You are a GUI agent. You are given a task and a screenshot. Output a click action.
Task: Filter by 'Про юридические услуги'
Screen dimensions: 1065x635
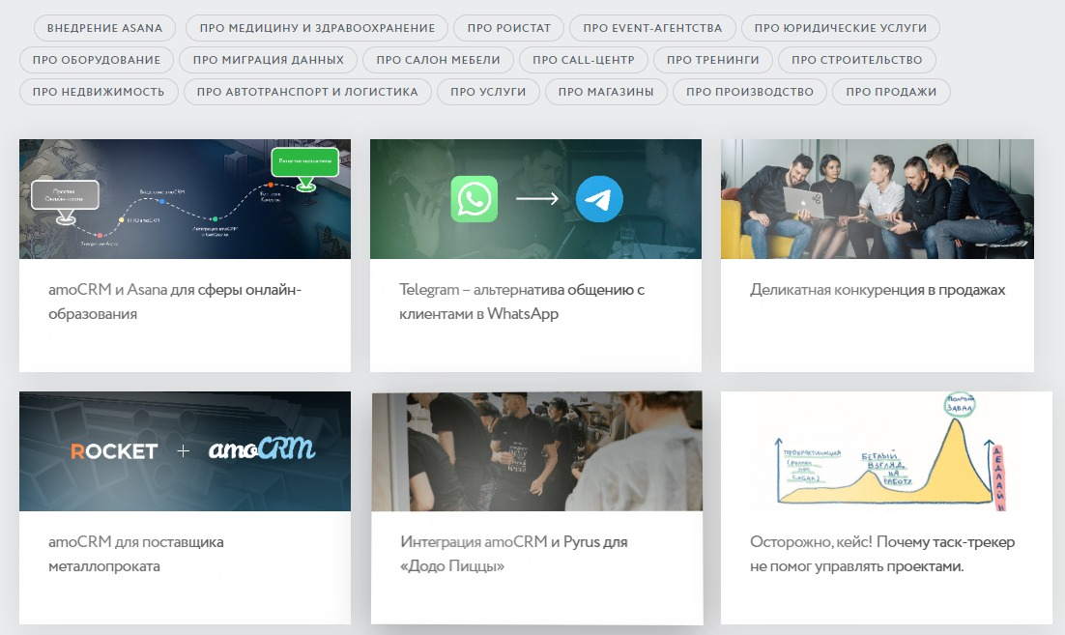pos(840,28)
